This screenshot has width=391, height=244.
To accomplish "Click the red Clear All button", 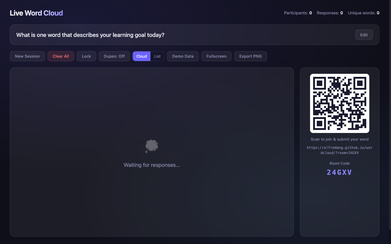I will point(61,56).
